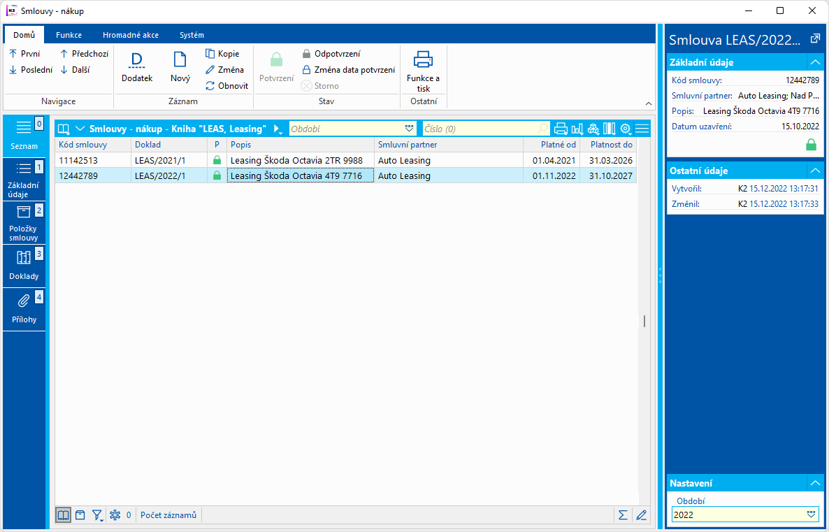829x532 pixels.
Task: Sort by Kód smlouvy column header
Action: [93, 145]
